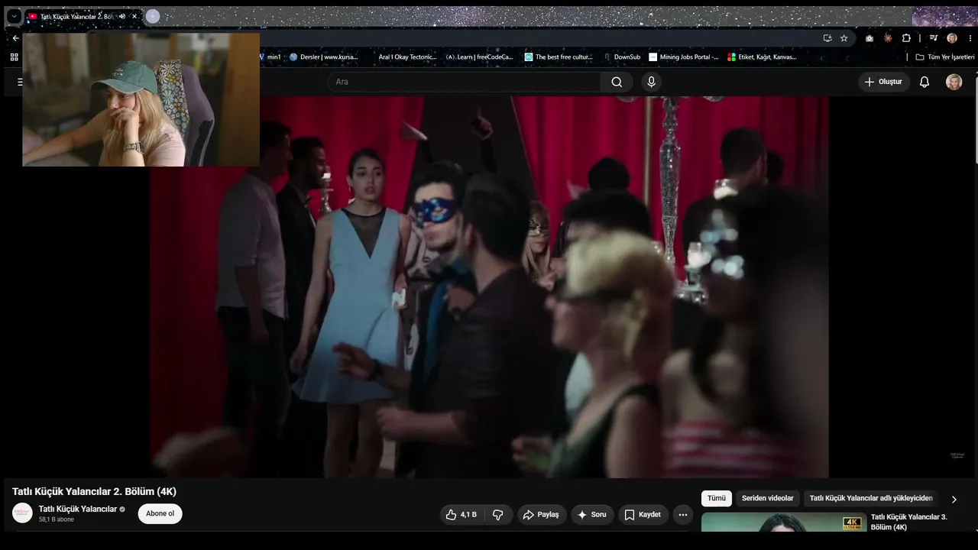This screenshot has width=978, height=550.
Task: Start voice search with the microphone
Action: coord(651,82)
